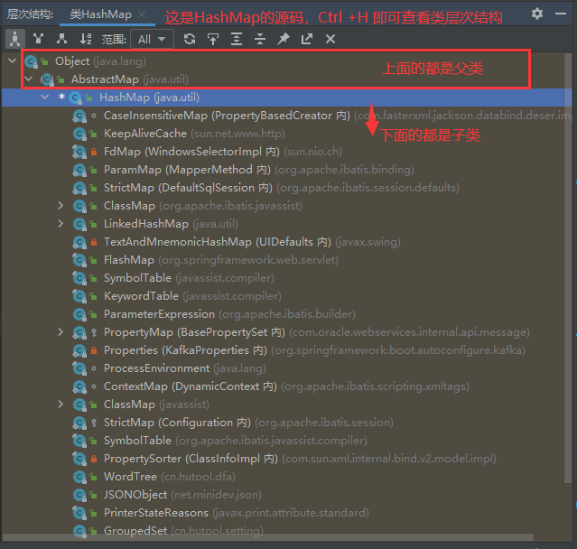The height and width of the screenshot is (549, 577).
Task: Hide the hierarchy tool window
Action: (562, 14)
